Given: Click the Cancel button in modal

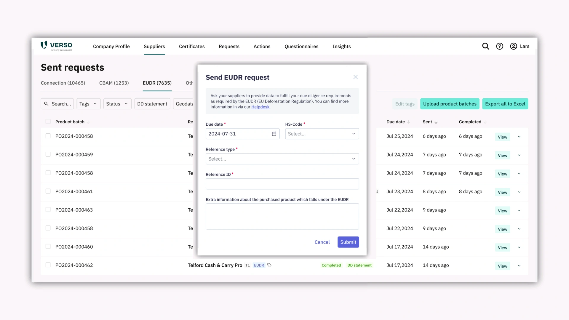Looking at the screenshot, I should (x=322, y=242).
